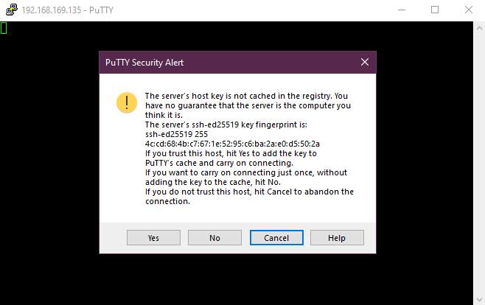The image size is (485, 305).
Task: Click the PuTTY icon in the title bar
Action: click(11, 10)
